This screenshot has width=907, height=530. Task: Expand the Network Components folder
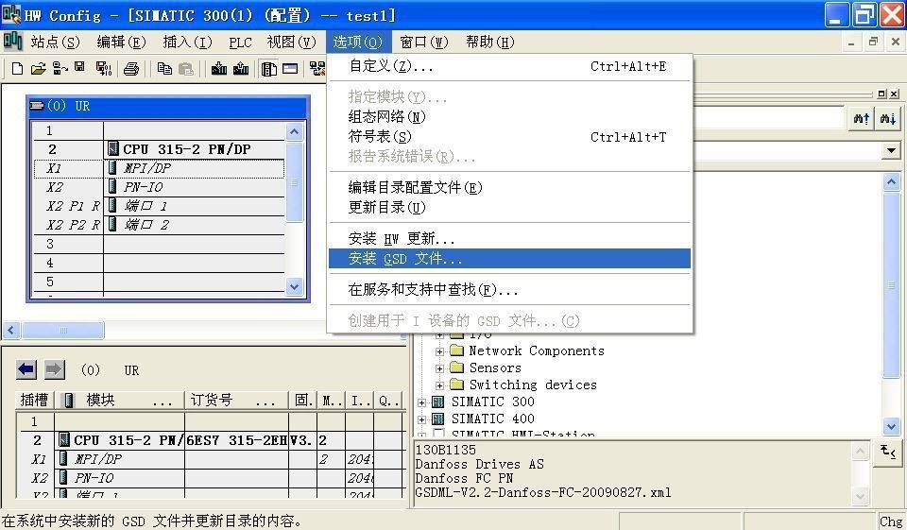439,351
